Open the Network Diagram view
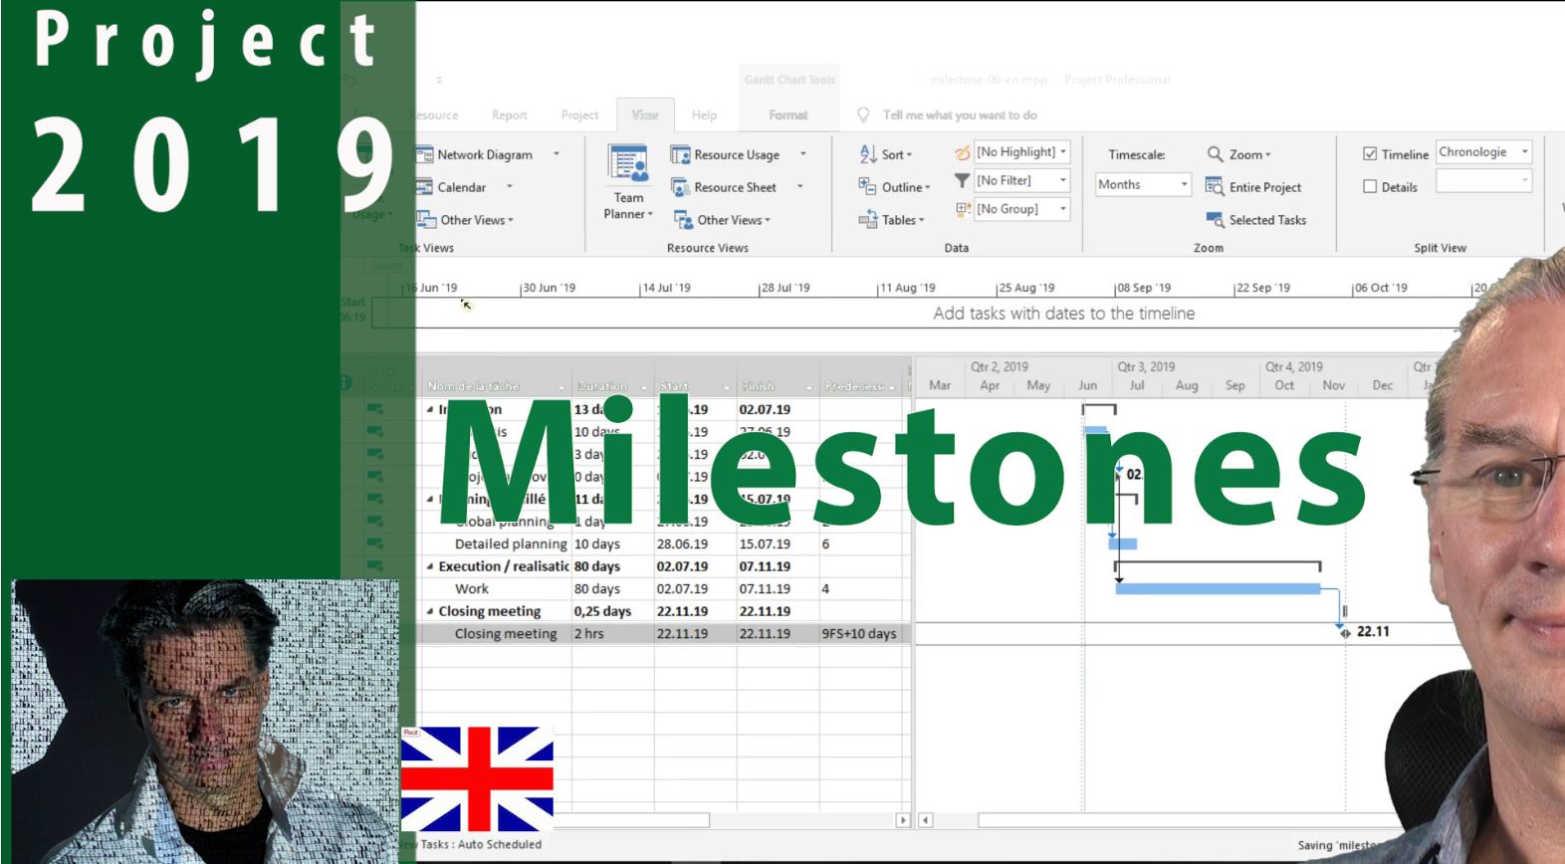 point(475,154)
